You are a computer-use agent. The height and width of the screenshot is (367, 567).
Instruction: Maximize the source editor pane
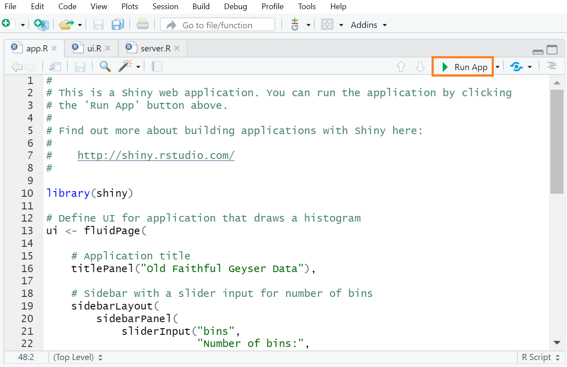pyautogui.click(x=552, y=50)
